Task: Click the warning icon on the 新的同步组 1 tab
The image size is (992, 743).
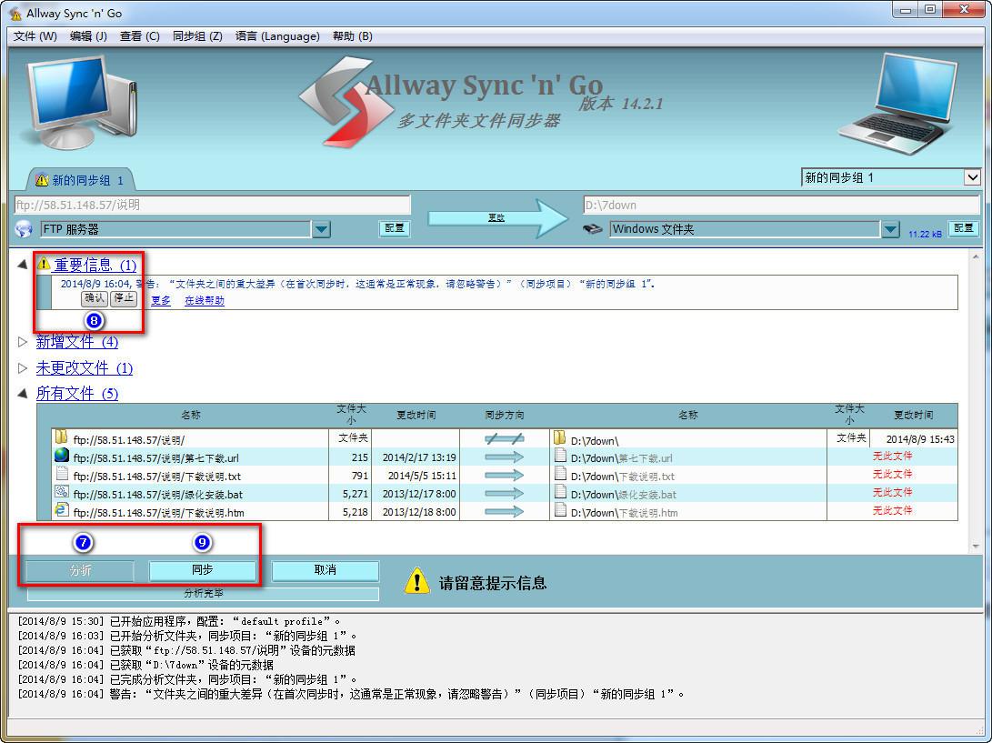Action: [42, 180]
